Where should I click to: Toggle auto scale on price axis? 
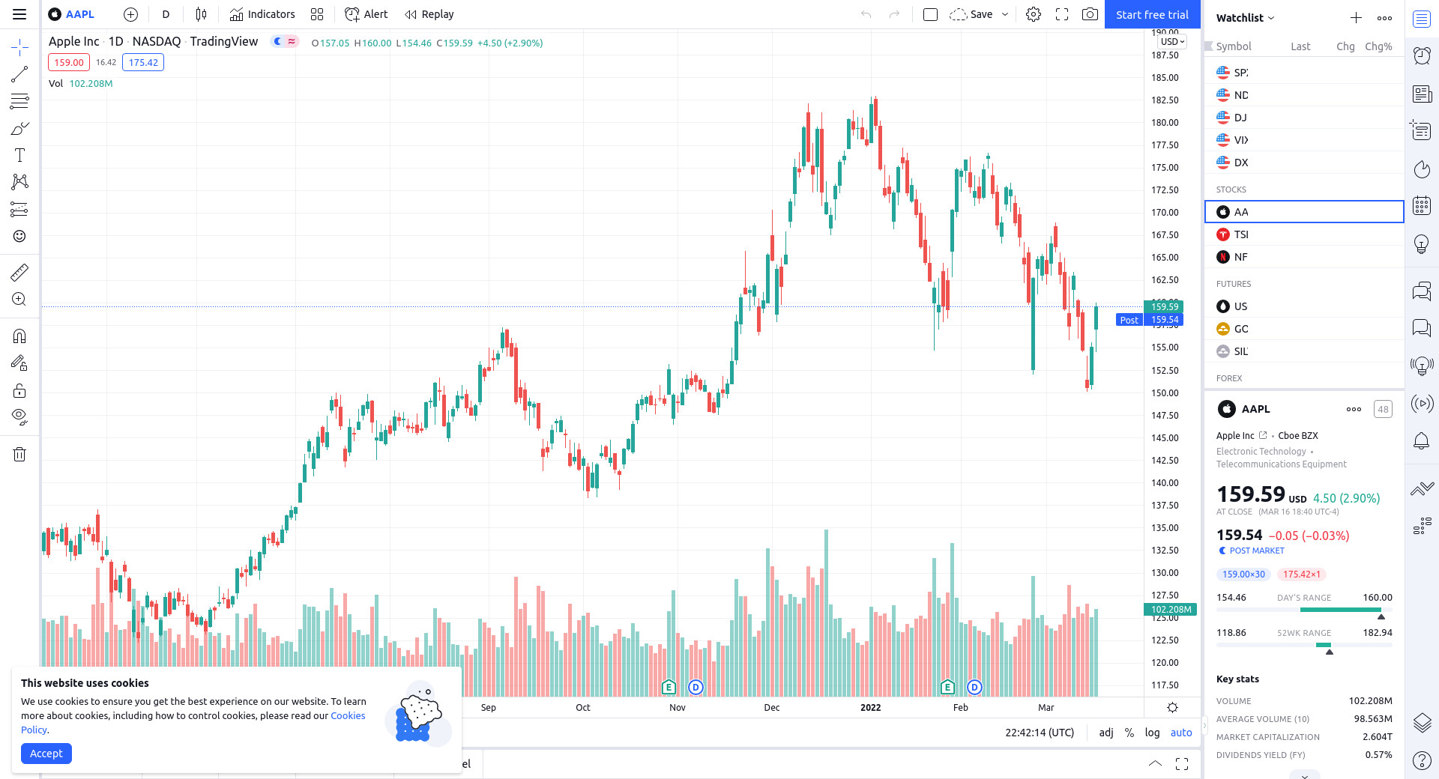[x=1181, y=733]
